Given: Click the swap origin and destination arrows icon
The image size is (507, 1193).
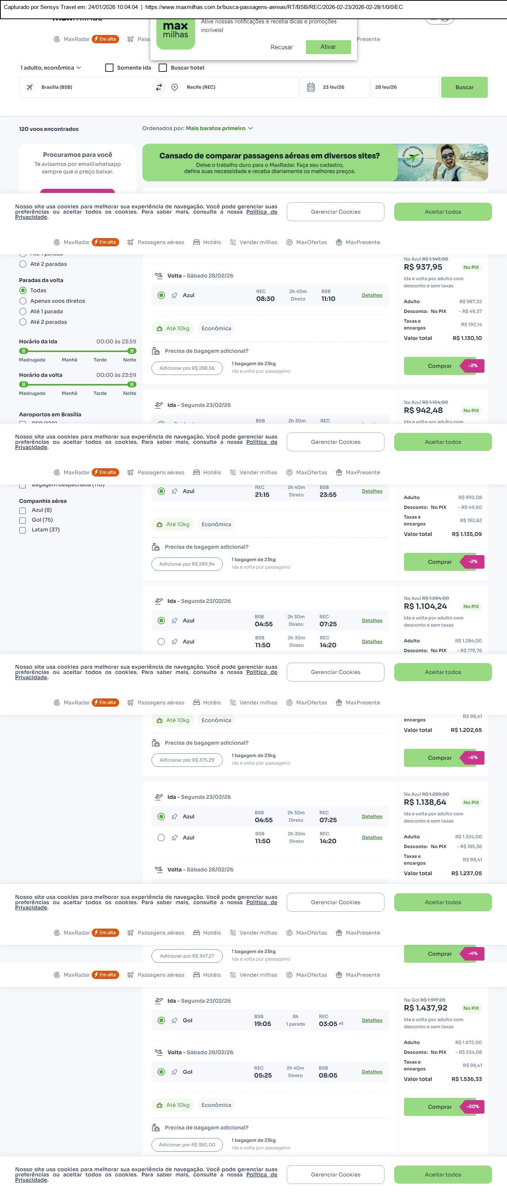Looking at the screenshot, I should point(159,87).
